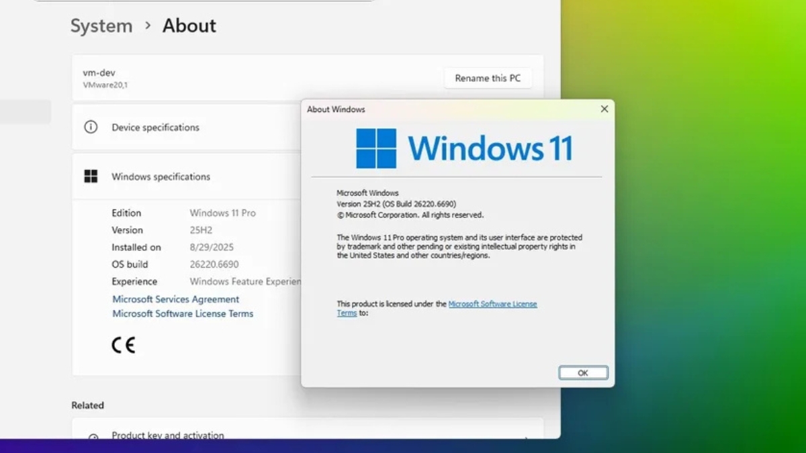806x453 pixels.
Task: Click the Windows specifications grid icon
Action: [x=91, y=176]
